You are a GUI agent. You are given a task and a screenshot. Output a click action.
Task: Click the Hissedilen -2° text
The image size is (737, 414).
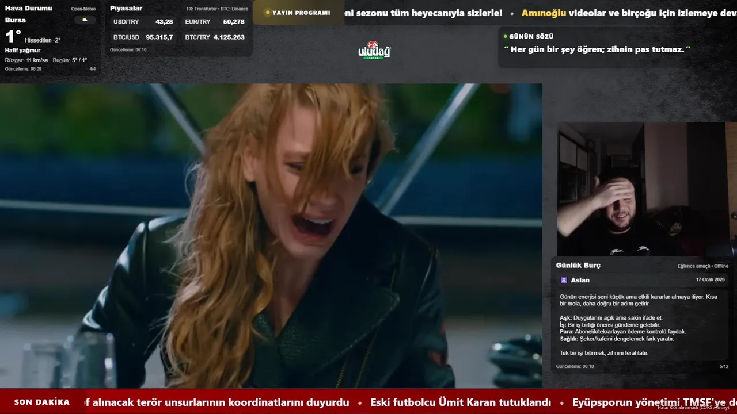click(x=43, y=40)
